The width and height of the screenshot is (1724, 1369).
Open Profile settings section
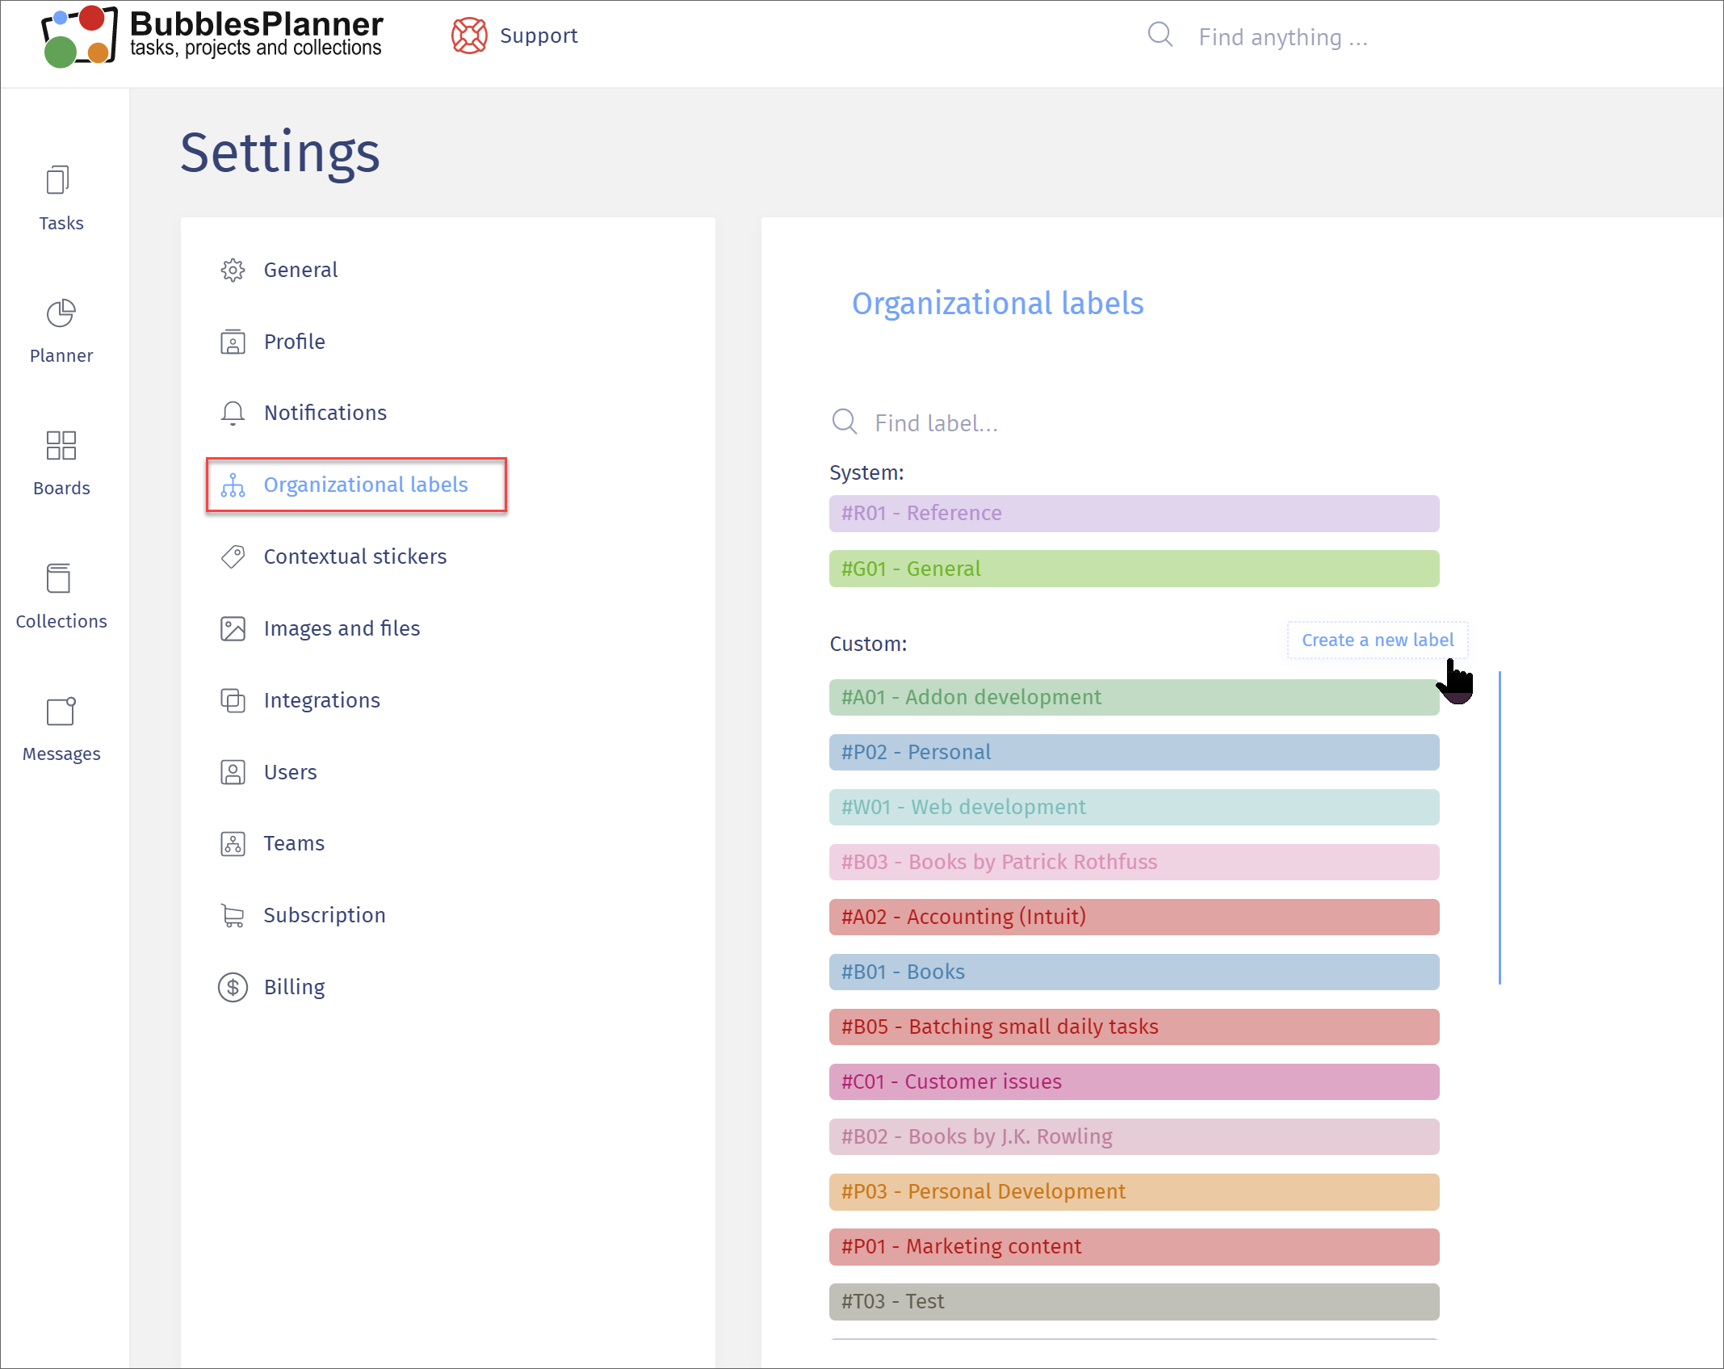click(x=295, y=342)
